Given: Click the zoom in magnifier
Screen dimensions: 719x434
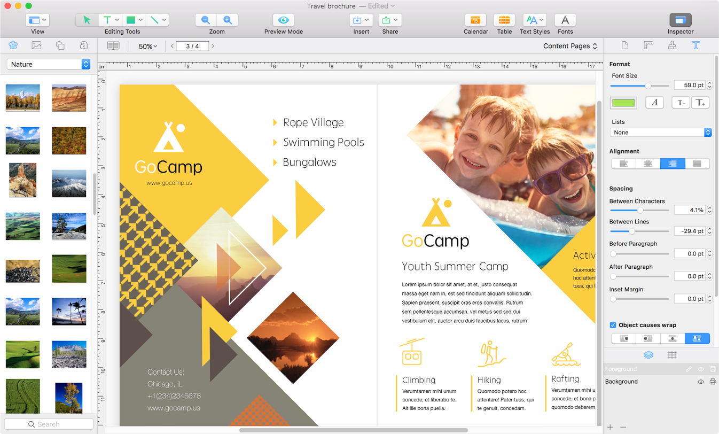Looking at the screenshot, I should click(x=228, y=20).
